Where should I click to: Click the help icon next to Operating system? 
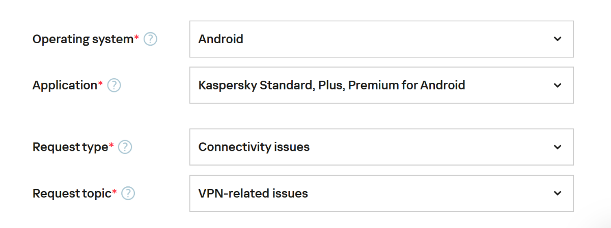coord(150,39)
